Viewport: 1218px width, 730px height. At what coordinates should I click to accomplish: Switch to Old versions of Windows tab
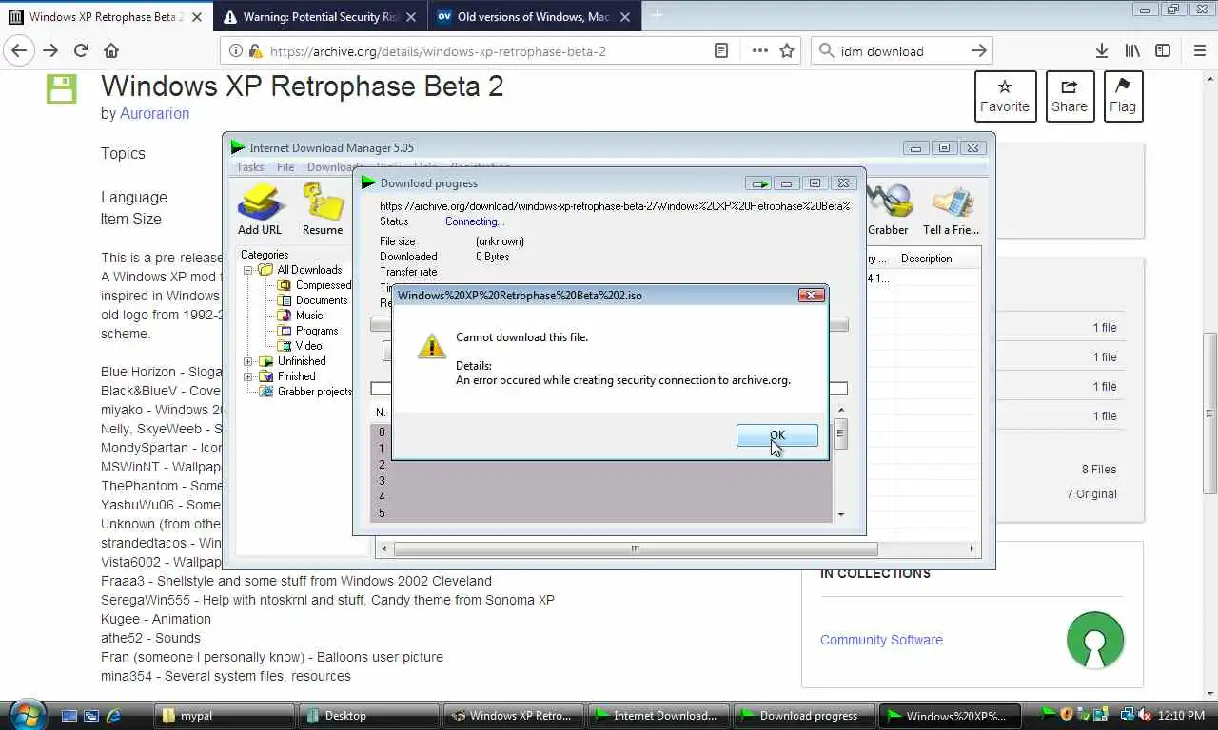pos(534,17)
